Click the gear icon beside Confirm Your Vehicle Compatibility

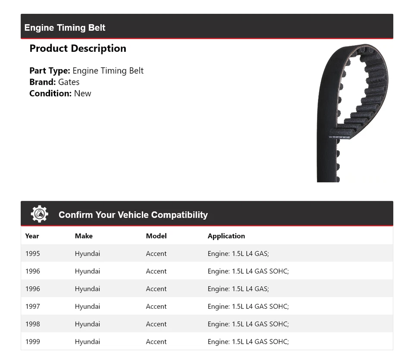pyautogui.click(x=39, y=214)
